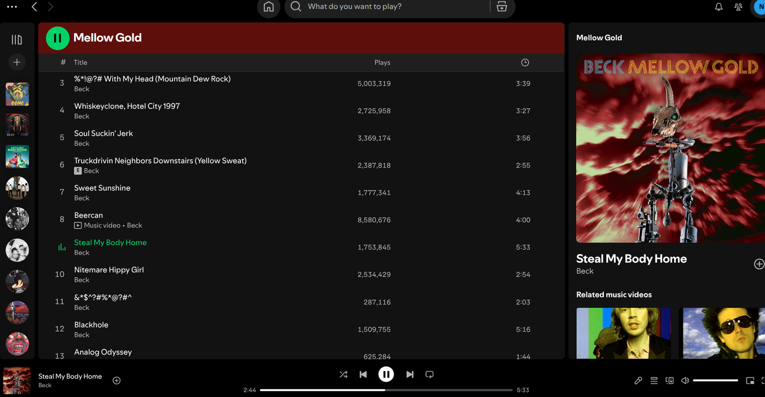Go back with the left arrow
This screenshot has width=765, height=397.
click(x=34, y=7)
